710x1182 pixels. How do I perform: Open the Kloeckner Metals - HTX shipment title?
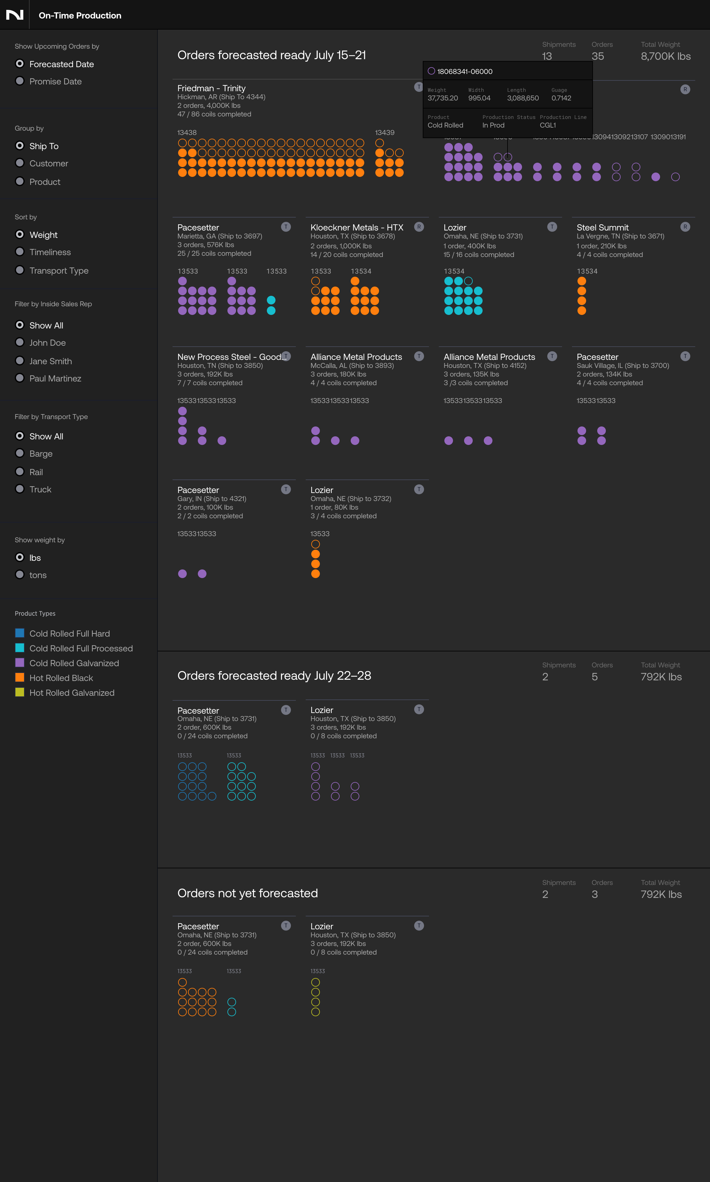pyautogui.click(x=357, y=227)
